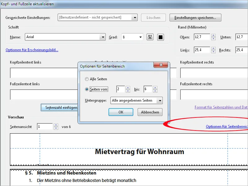Click the '§ 5. Mietzins und Nebenkosten' preview text
248x186 pixels.
(61, 173)
